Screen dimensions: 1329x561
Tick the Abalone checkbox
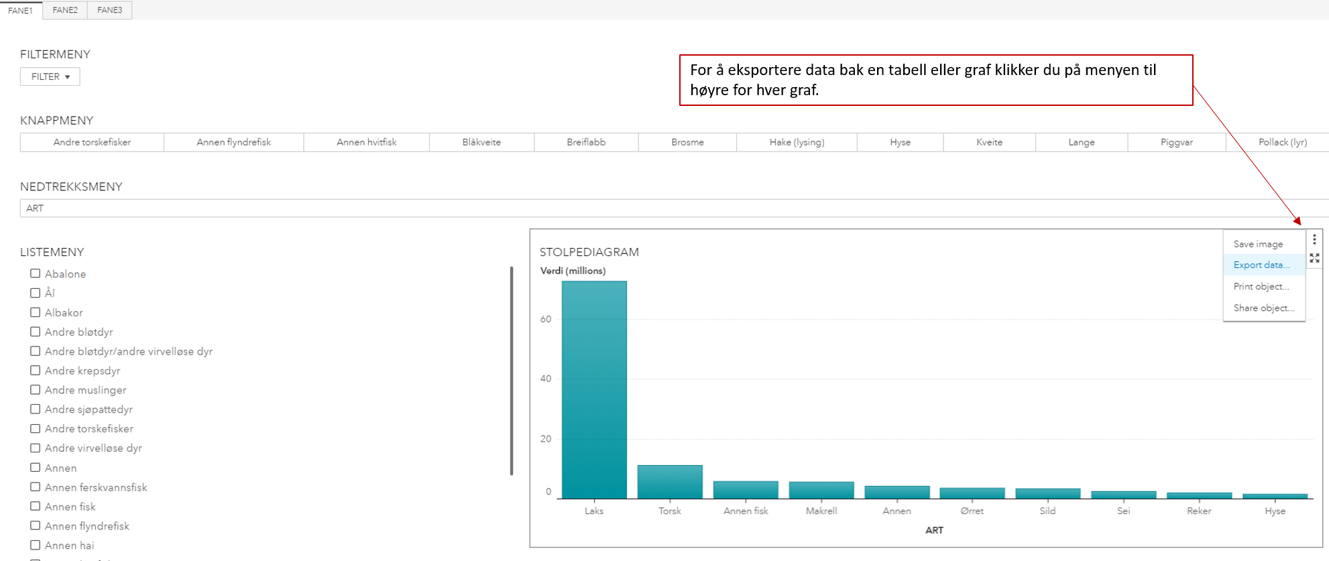tap(36, 273)
